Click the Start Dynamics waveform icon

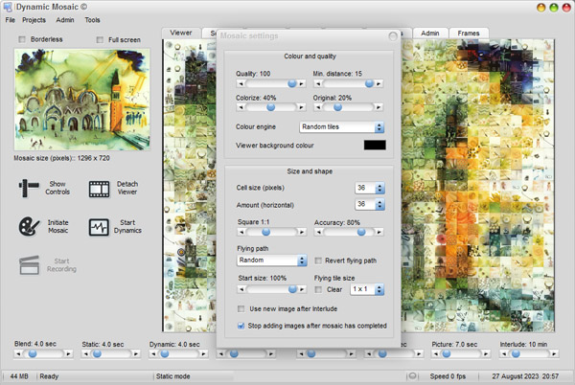tap(101, 227)
